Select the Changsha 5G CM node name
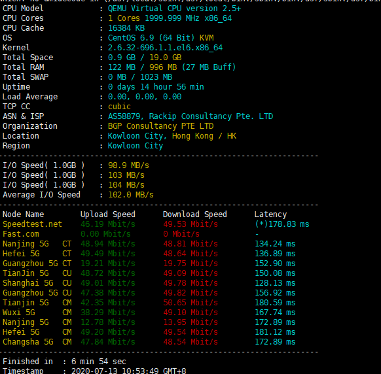This screenshot has width=381, height=374. (37, 342)
